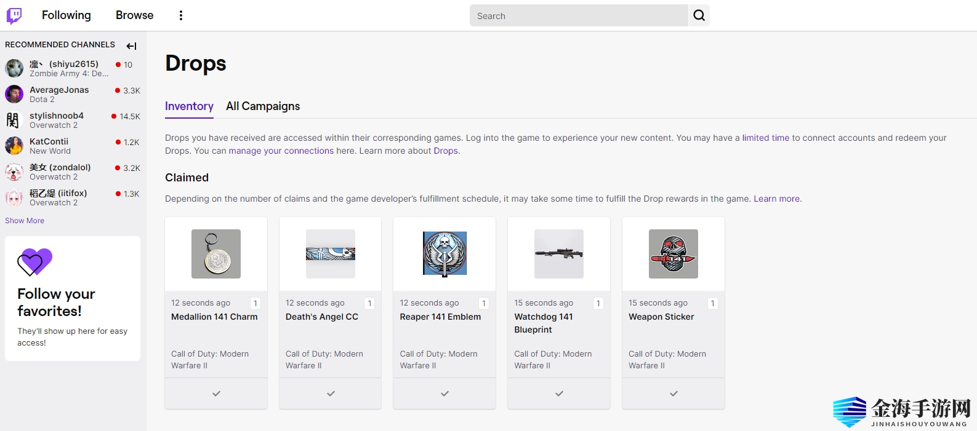Open shiyu2615 channel avatar
The height and width of the screenshot is (431, 977).
(14, 68)
